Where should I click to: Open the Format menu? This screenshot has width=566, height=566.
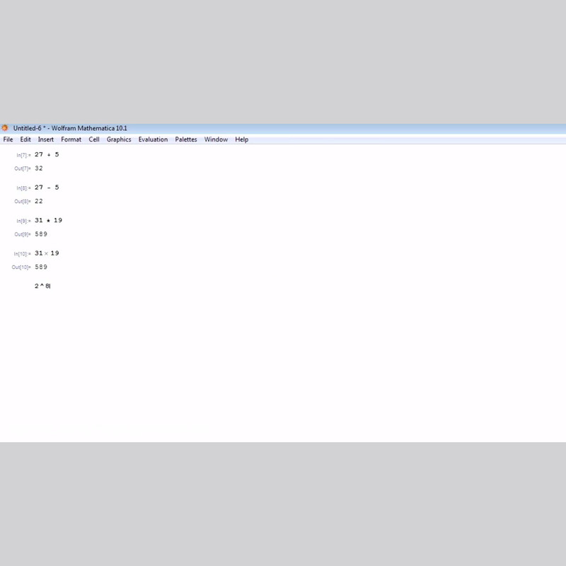coord(71,139)
